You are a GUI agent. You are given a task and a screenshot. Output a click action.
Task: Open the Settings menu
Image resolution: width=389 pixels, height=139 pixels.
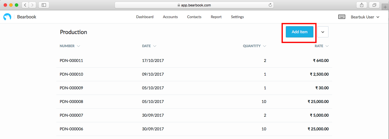tap(237, 17)
